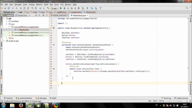192x108 pixels.
Task: Close the MainActivity.java editor tab
Action: coord(87,15)
